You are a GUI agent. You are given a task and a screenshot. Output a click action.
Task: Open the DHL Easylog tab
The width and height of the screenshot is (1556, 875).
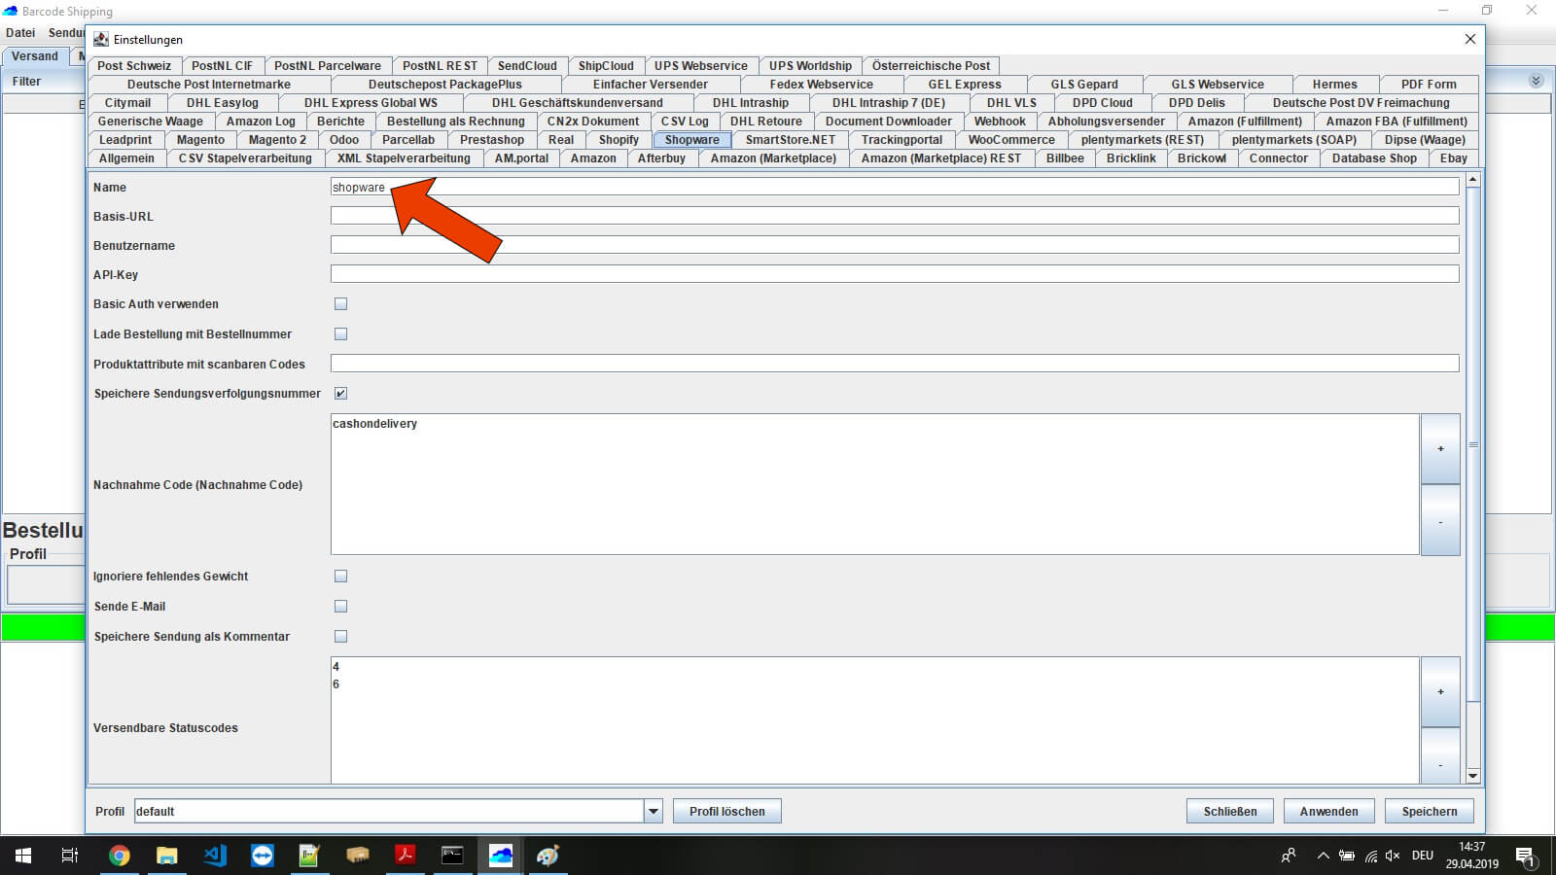(223, 103)
